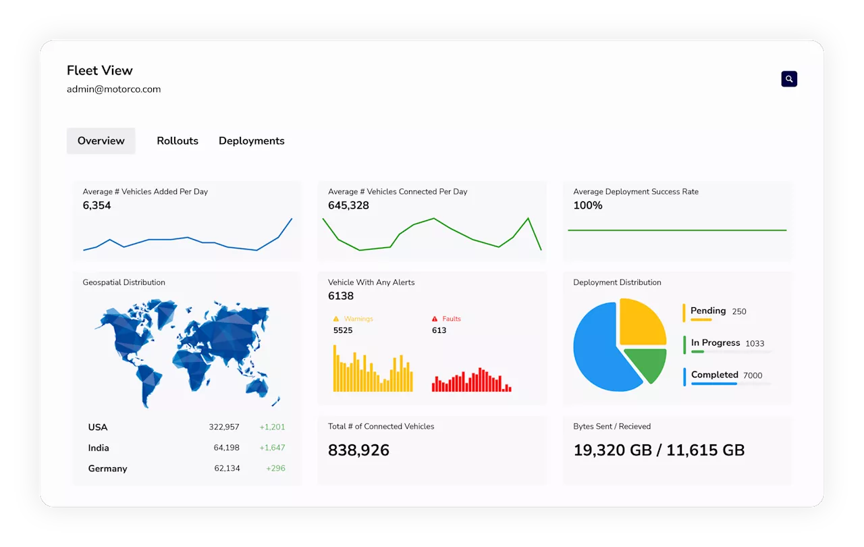The width and height of the screenshot is (864, 547).
Task: Click the 5525 warnings count
Action: click(343, 330)
